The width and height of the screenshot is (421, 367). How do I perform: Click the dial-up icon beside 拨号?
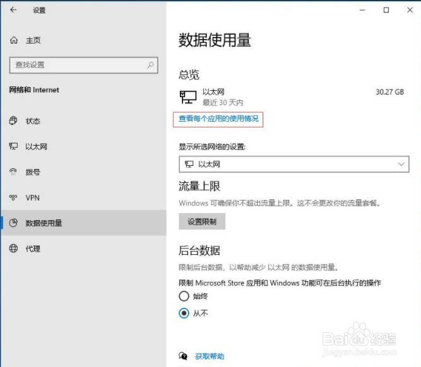13,172
